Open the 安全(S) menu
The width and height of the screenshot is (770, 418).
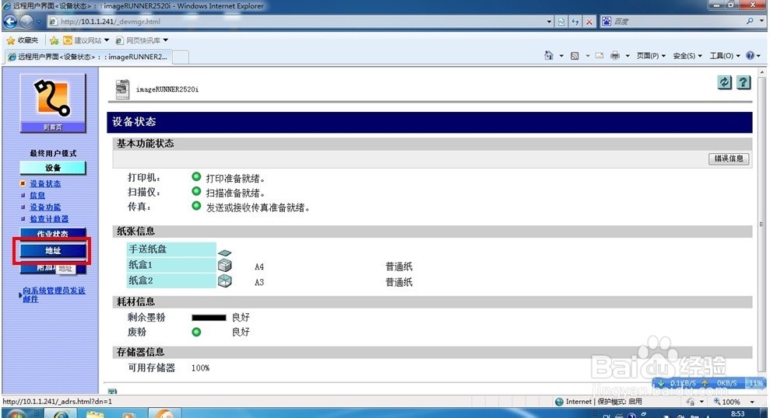click(687, 56)
